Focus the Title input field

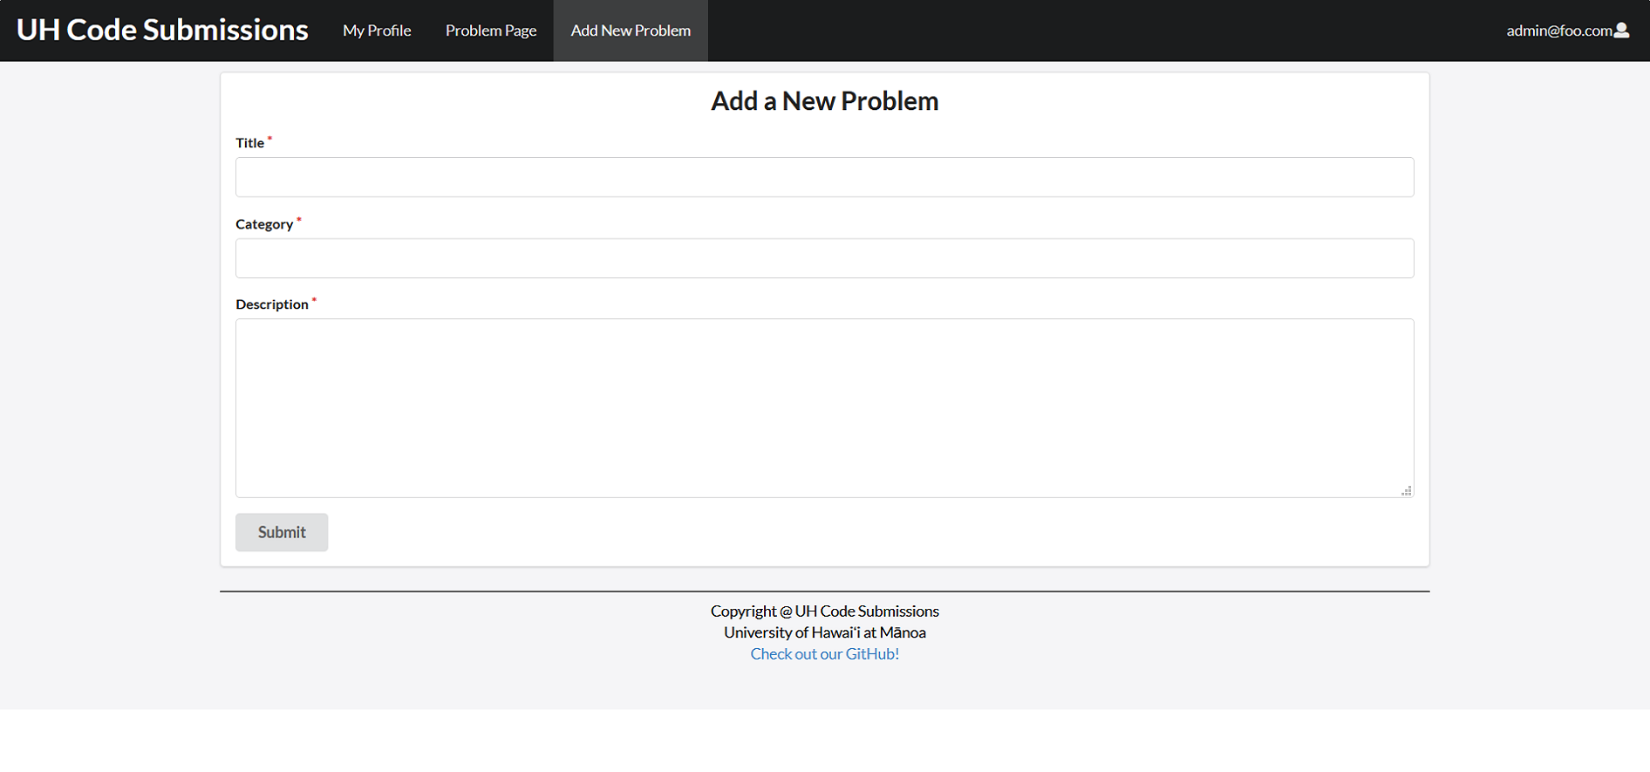click(x=824, y=177)
